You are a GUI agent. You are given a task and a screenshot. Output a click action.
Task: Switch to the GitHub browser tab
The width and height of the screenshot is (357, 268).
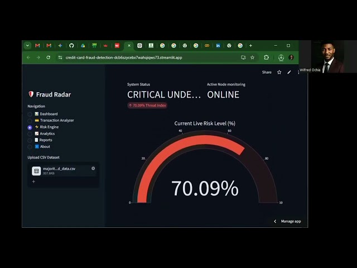pyautogui.click(x=71, y=46)
